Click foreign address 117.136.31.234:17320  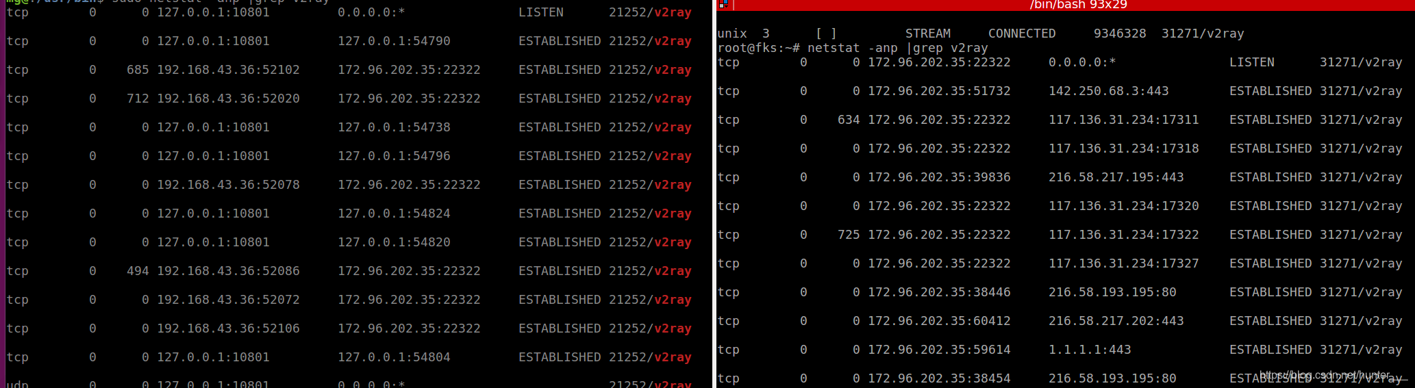click(1124, 206)
